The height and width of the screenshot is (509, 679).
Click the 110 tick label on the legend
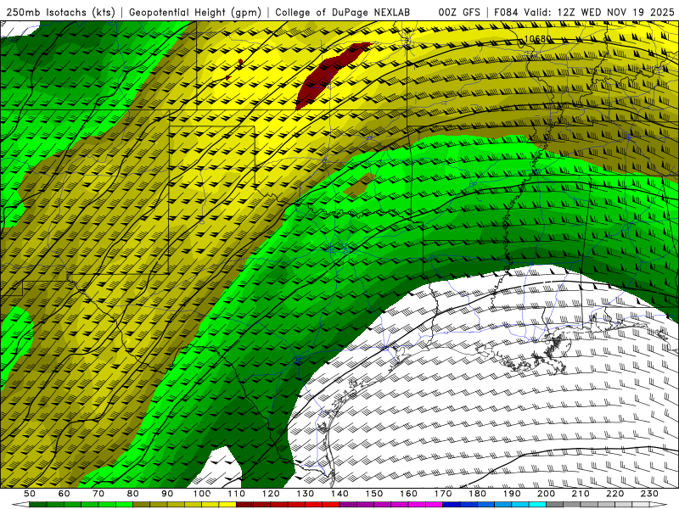tap(237, 494)
